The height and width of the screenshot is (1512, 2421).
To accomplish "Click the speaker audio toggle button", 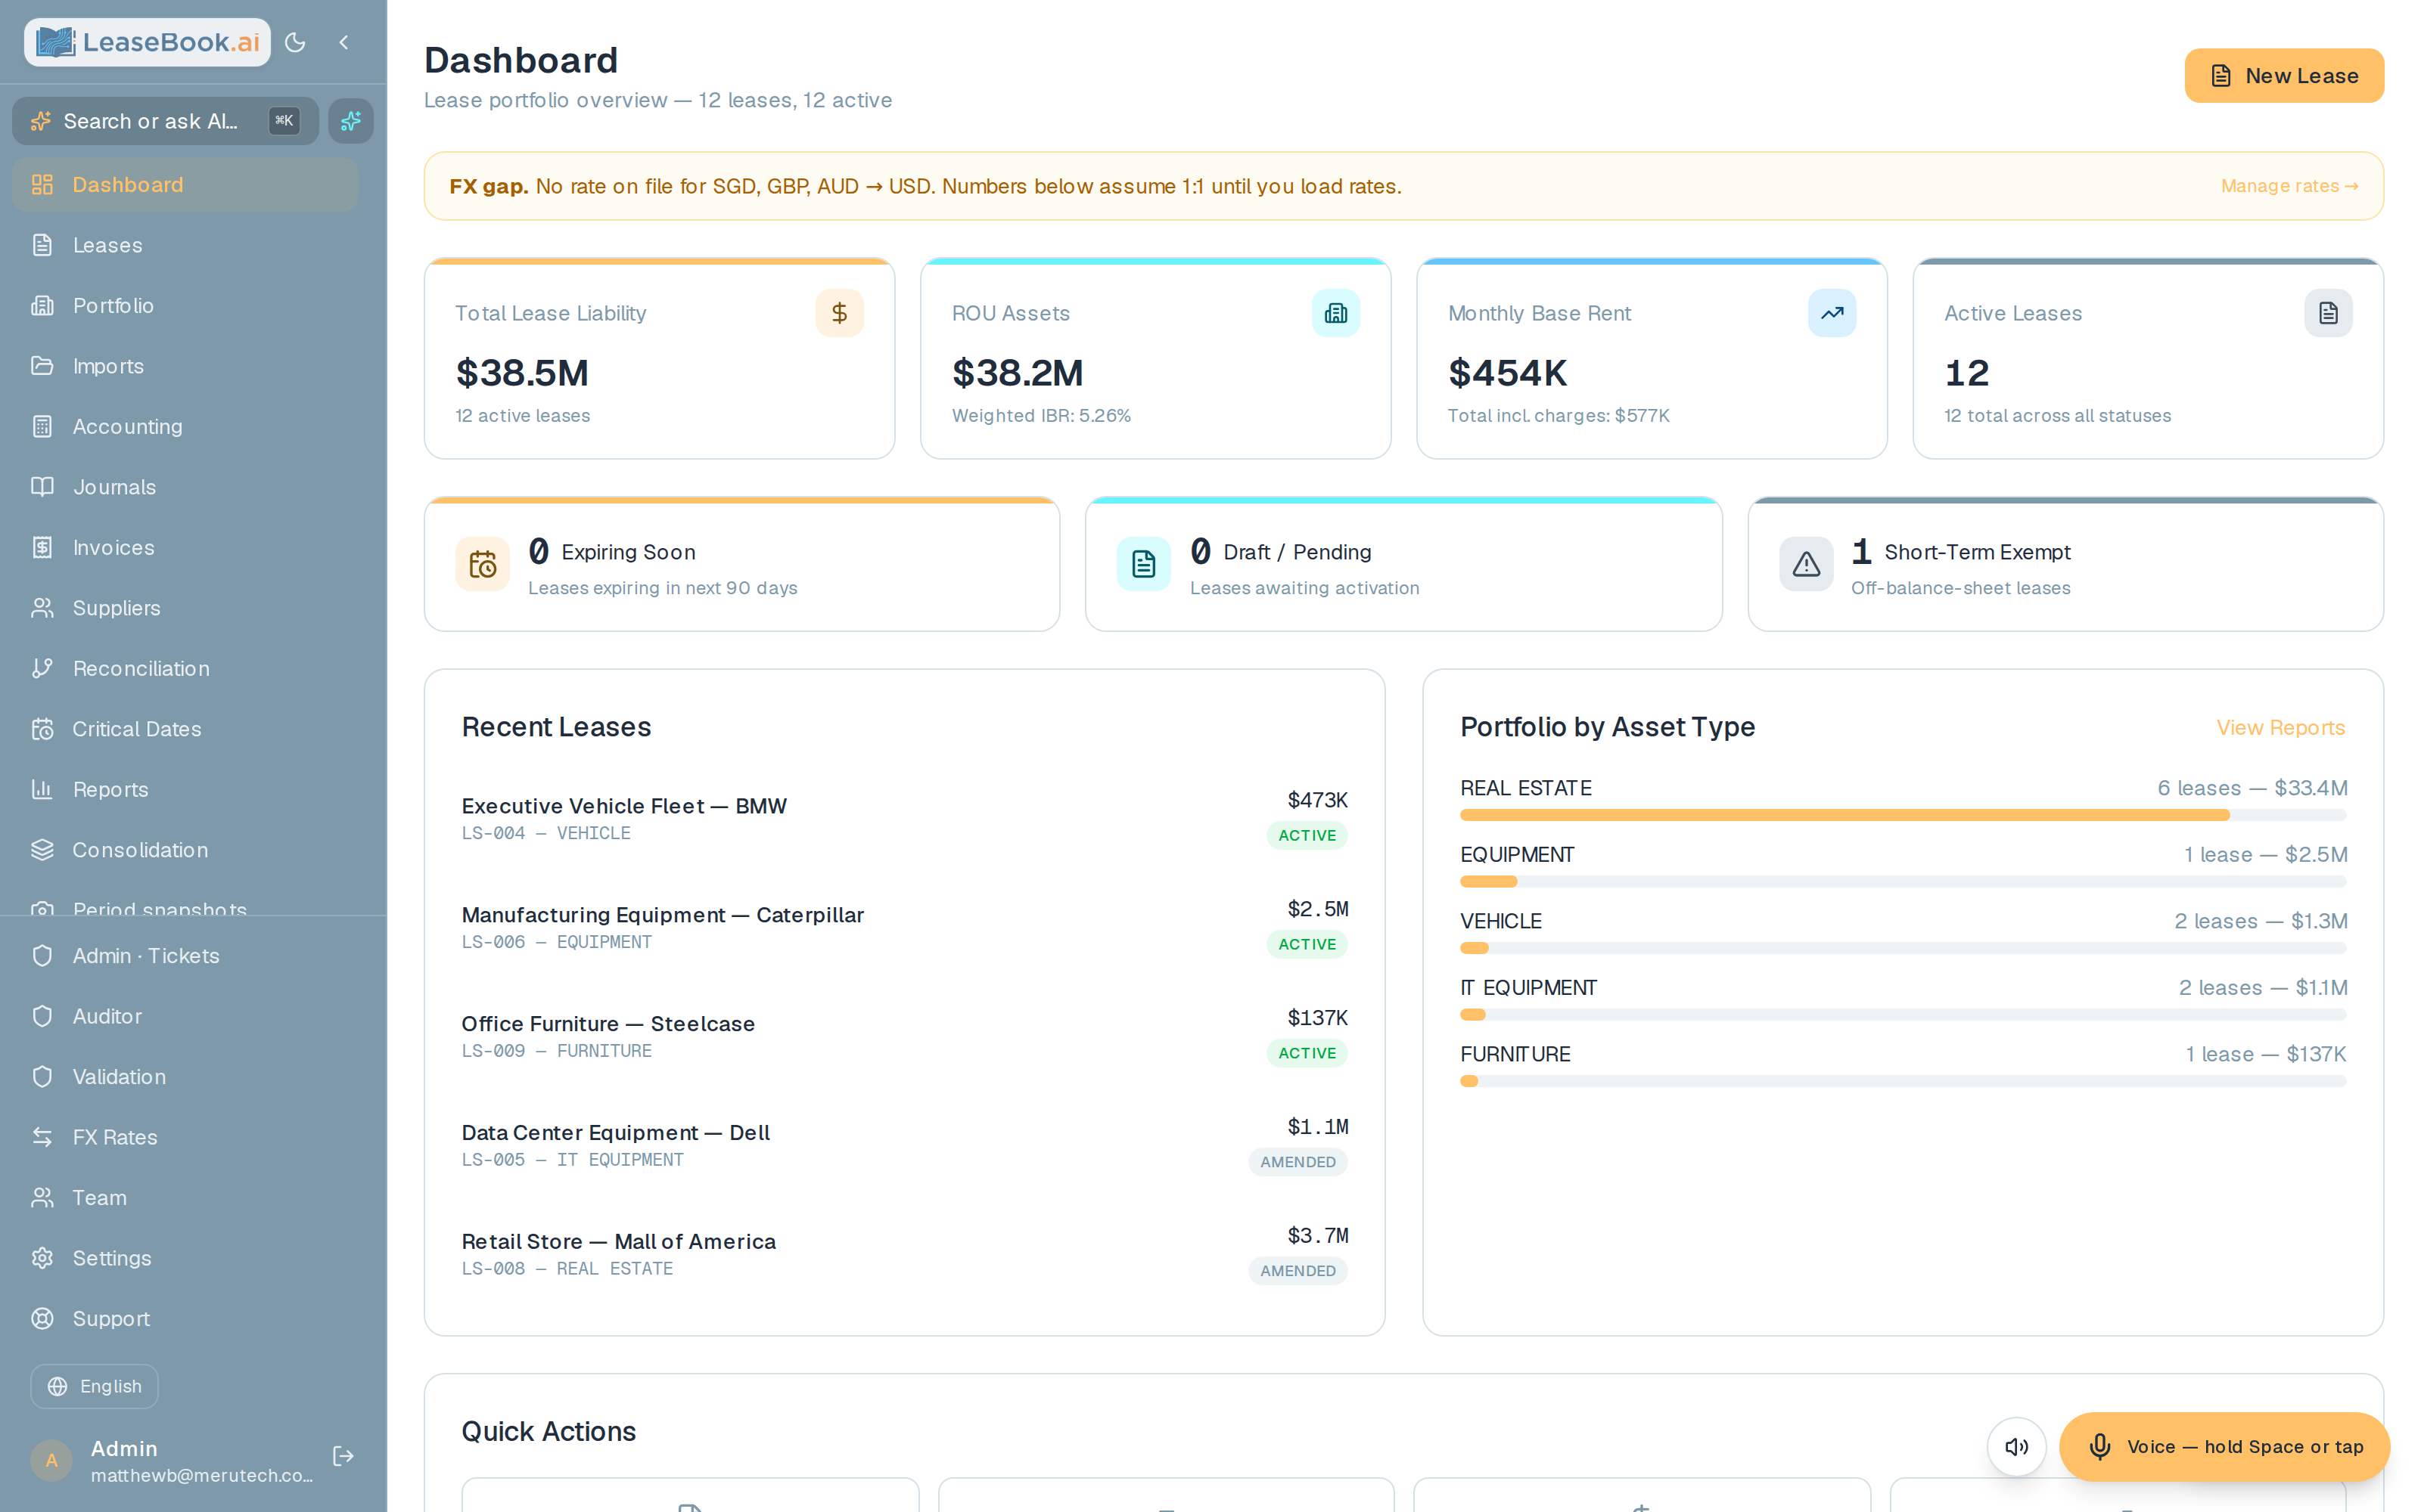I will [2015, 1447].
